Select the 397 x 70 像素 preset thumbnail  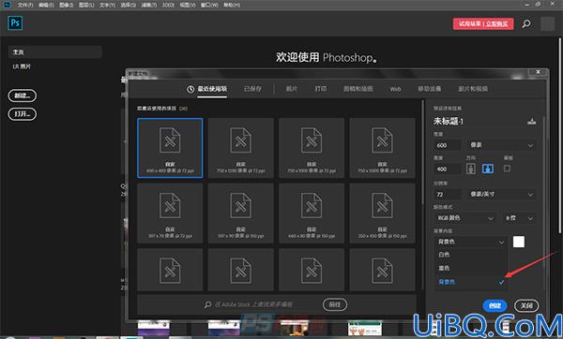pyautogui.click(x=170, y=214)
